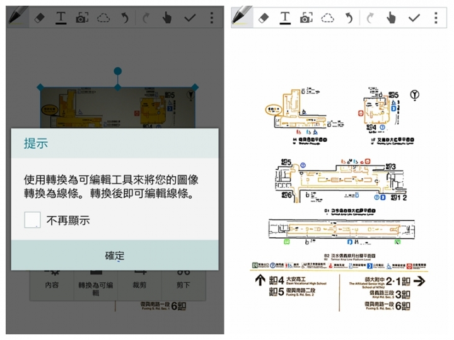Select the eraser tool in left screenshot toolbar
Image resolution: width=454 pixels, height=340 pixels.
pos(39,18)
